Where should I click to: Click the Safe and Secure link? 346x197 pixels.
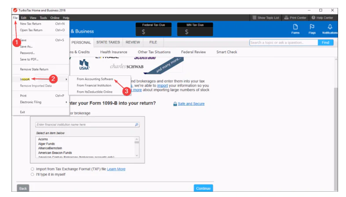[191, 104]
